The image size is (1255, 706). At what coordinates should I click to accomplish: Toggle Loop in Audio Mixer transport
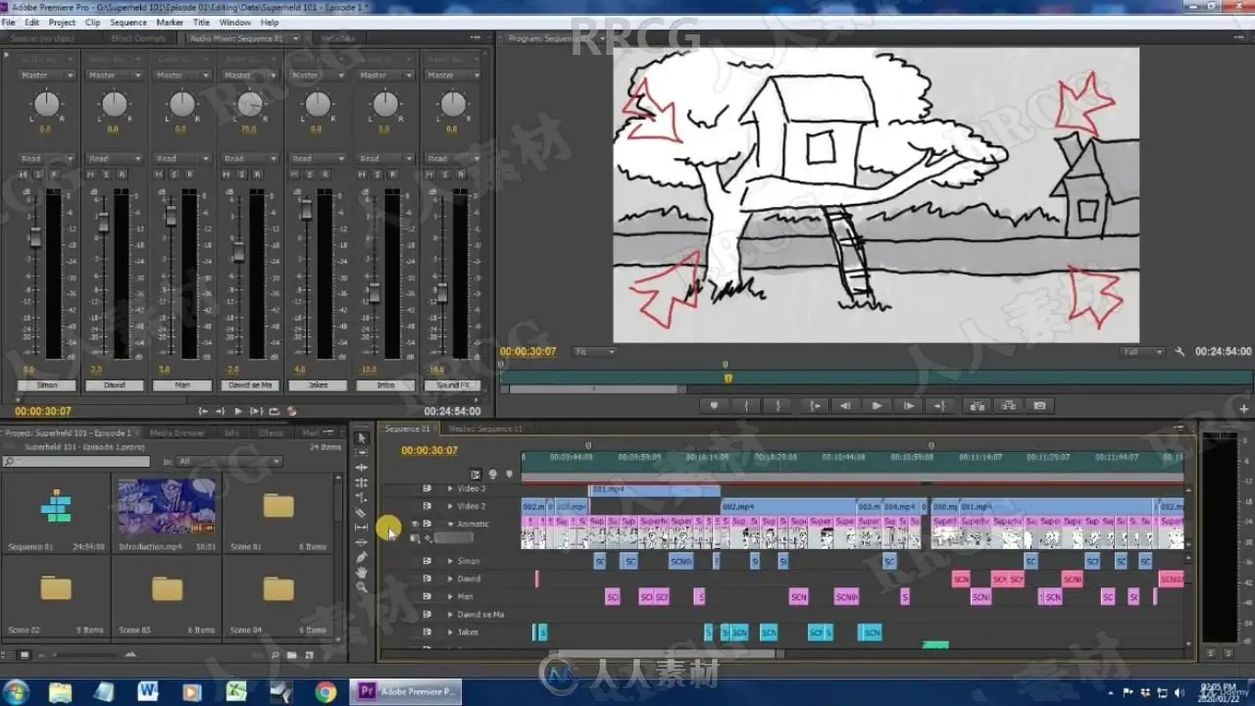274,412
